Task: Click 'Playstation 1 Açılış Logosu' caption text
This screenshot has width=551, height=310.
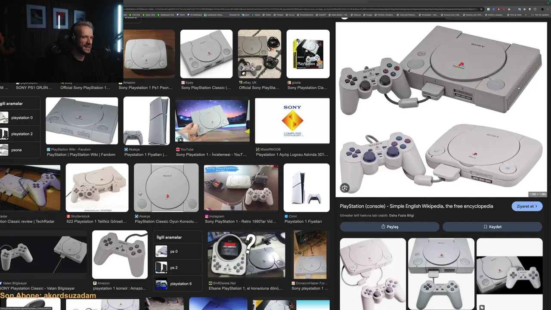Action: (x=292, y=155)
